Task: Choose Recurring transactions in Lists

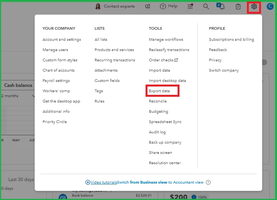Action: point(115,60)
